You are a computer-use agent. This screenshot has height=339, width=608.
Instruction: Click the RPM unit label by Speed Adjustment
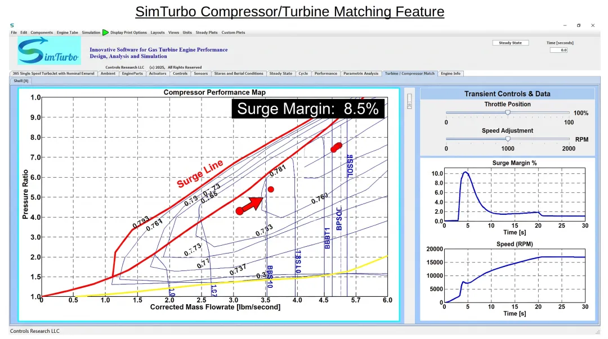582,139
